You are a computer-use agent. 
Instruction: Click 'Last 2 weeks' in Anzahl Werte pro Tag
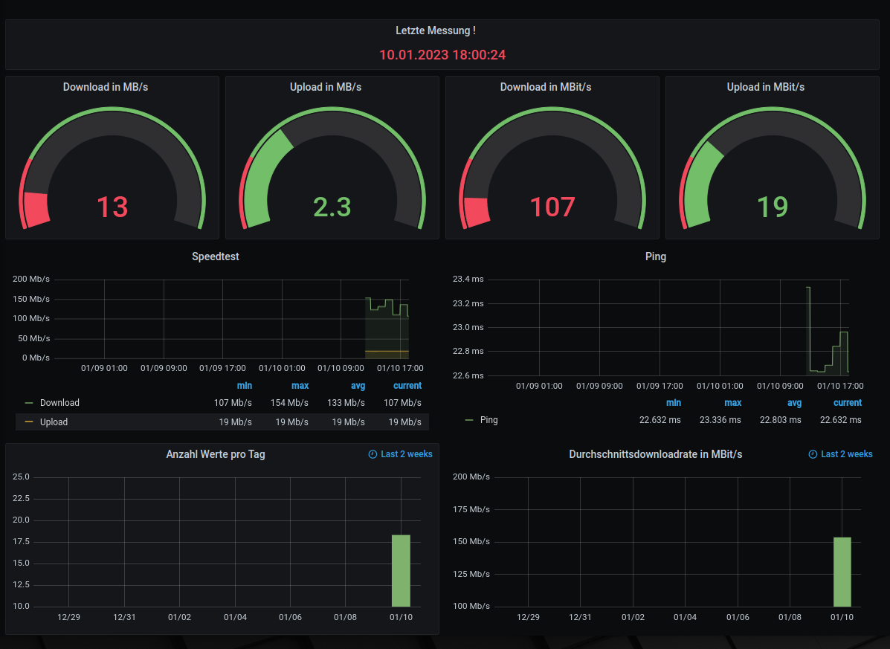[x=407, y=454]
